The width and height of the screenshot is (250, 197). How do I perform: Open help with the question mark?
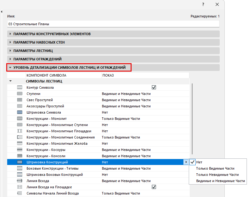point(203,4)
